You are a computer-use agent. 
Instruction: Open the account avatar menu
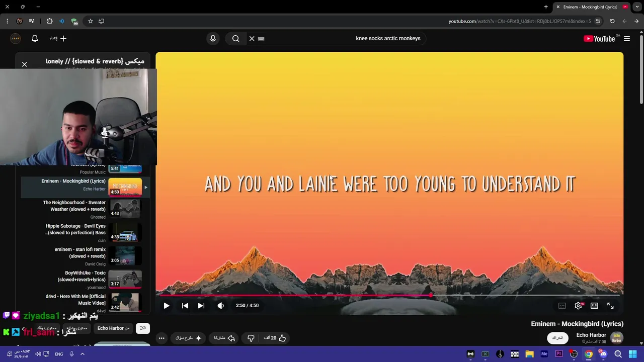pos(16,38)
